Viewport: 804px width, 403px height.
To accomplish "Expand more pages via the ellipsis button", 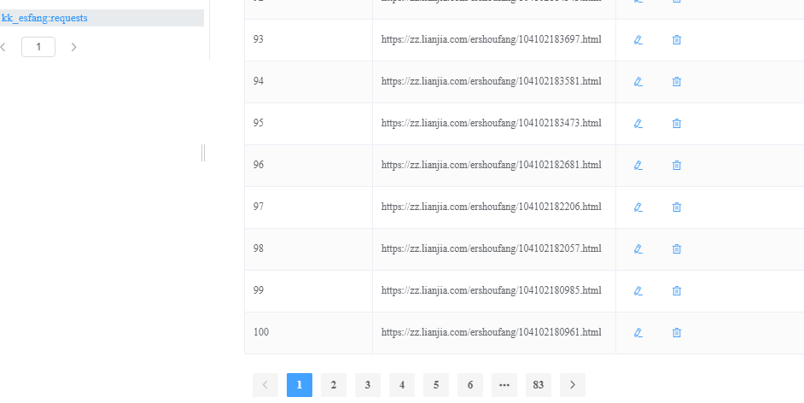I will coord(504,385).
